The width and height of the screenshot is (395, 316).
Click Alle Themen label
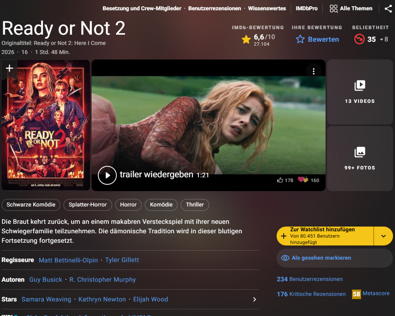point(356,9)
